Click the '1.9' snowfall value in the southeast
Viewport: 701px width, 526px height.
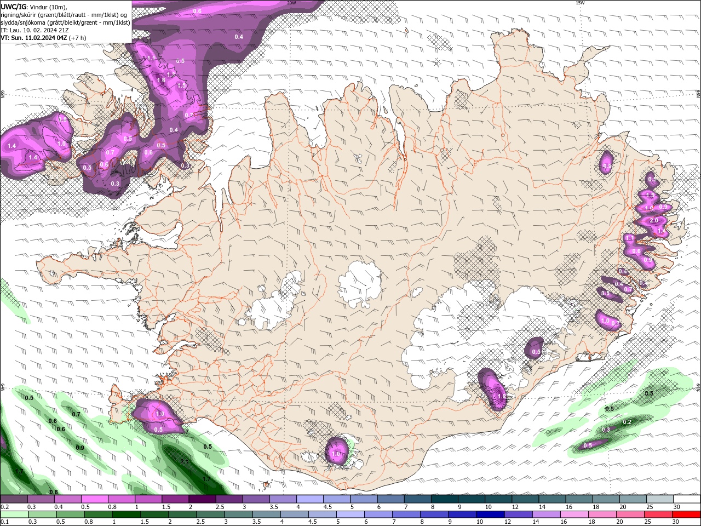coord(502,396)
